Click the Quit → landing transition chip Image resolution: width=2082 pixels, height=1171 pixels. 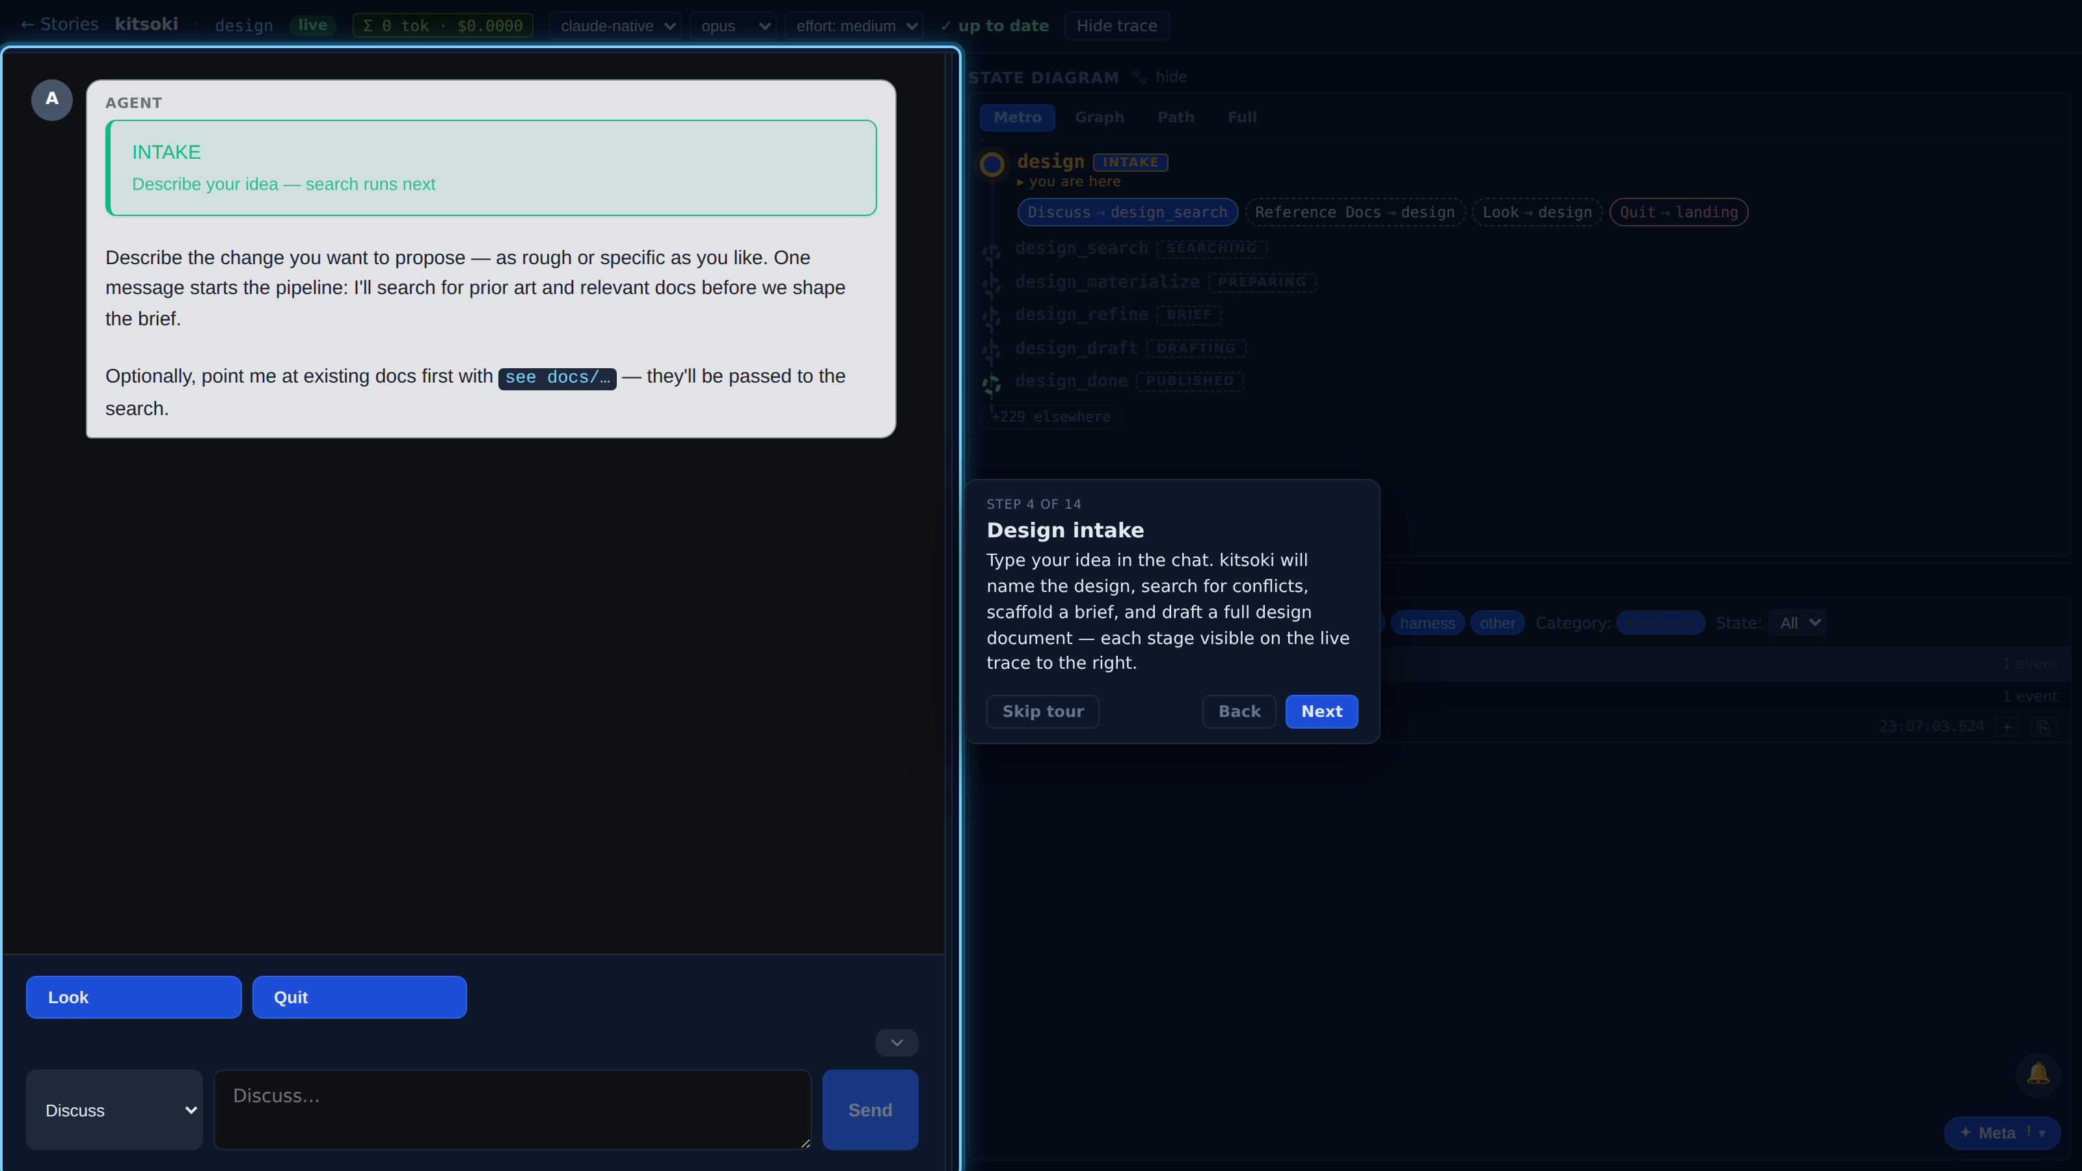tap(1679, 213)
